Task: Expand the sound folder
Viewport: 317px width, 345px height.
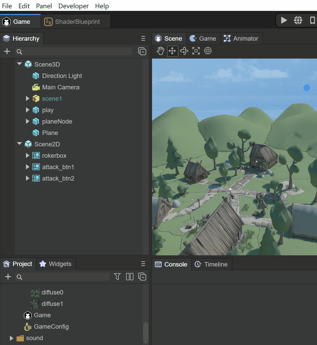Action: (x=11, y=338)
